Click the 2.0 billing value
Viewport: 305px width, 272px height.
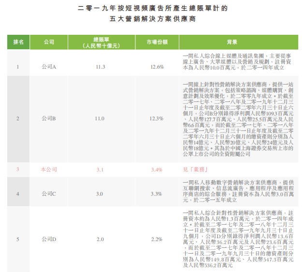(100, 239)
